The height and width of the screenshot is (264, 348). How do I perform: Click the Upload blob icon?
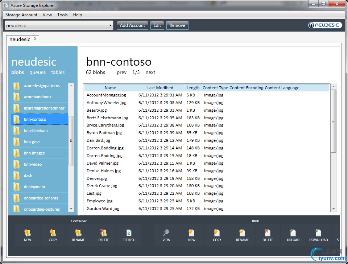click(x=293, y=233)
